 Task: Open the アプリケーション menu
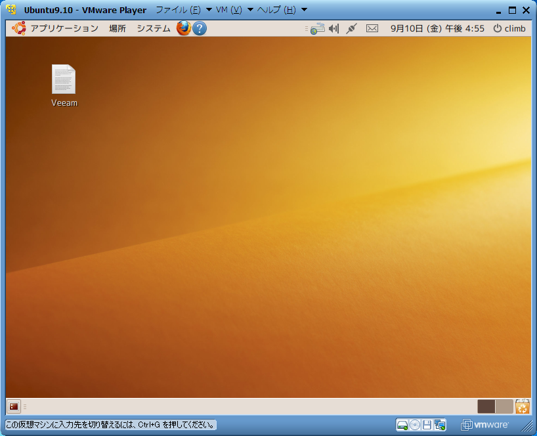point(64,28)
